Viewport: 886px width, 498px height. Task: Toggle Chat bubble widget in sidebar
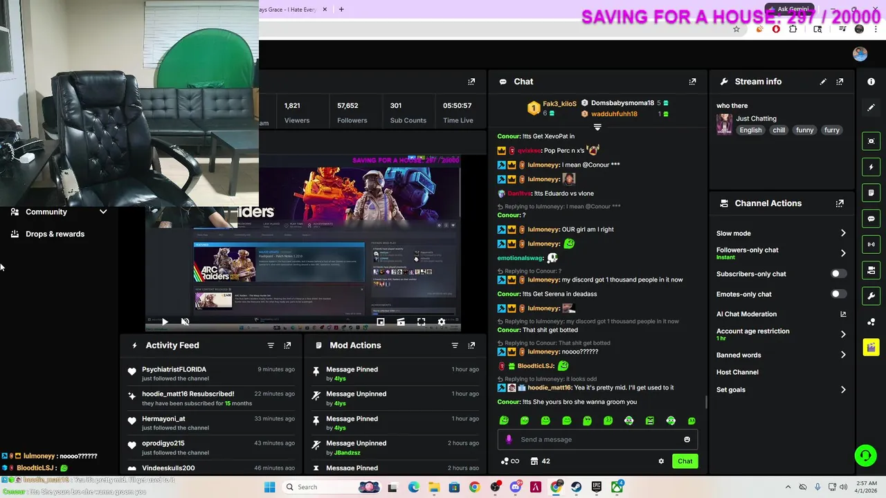coord(871,219)
